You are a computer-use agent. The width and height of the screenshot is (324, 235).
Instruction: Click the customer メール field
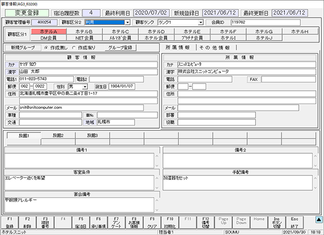pos(82,107)
